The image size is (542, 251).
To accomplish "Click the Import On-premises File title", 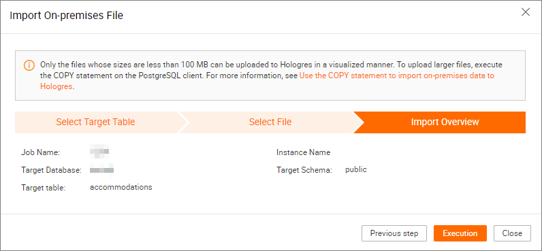I will point(66,16).
